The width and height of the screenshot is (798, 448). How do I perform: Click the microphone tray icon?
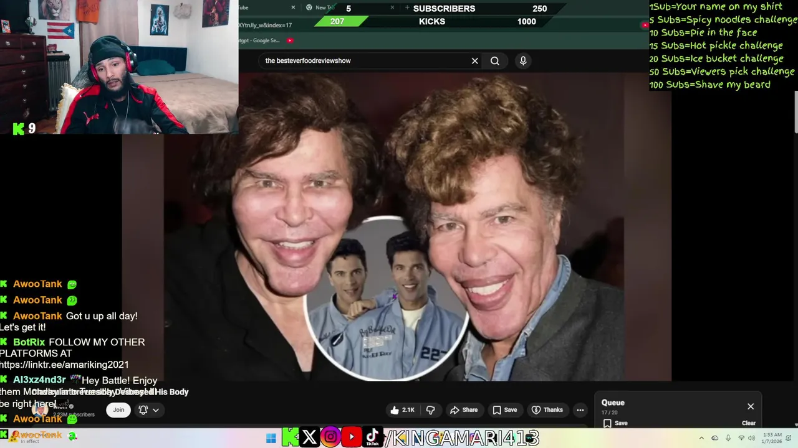pos(728,438)
